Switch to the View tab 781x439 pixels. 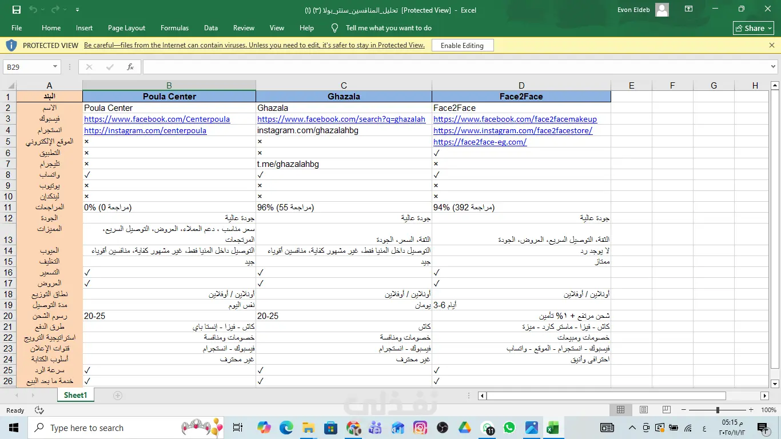[x=277, y=28]
